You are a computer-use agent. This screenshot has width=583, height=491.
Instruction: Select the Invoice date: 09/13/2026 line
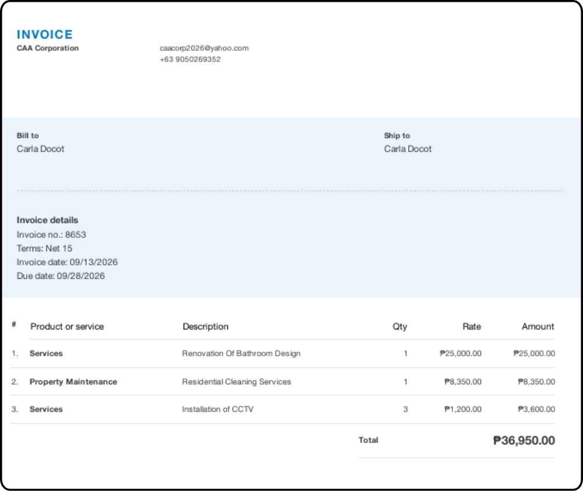click(67, 262)
